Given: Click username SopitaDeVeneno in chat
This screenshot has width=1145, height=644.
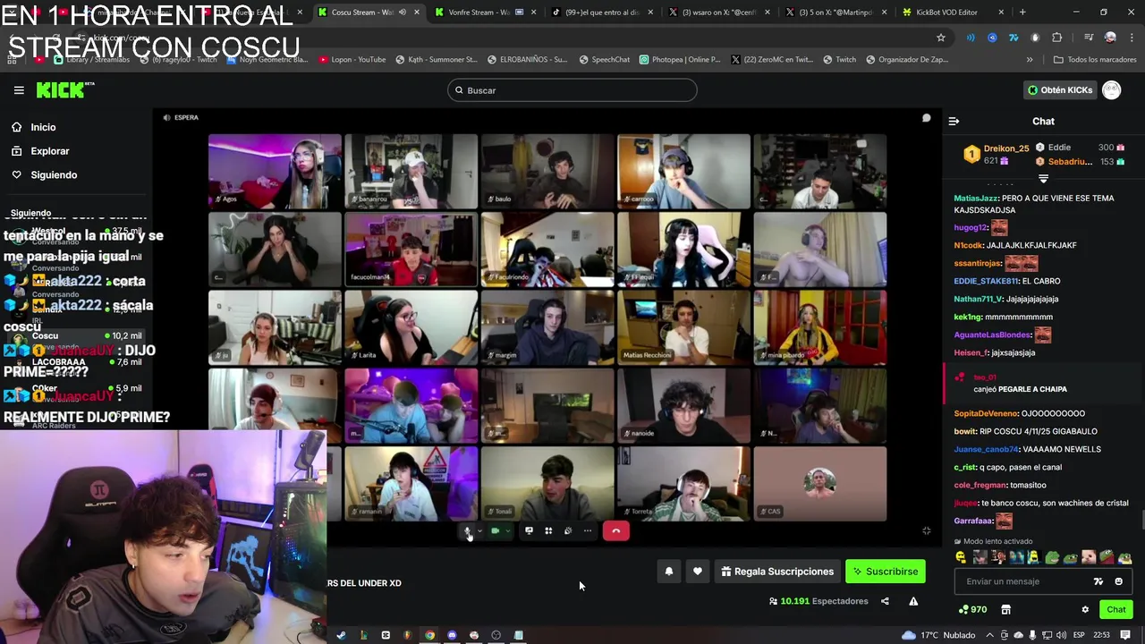Looking at the screenshot, I should 987,413.
